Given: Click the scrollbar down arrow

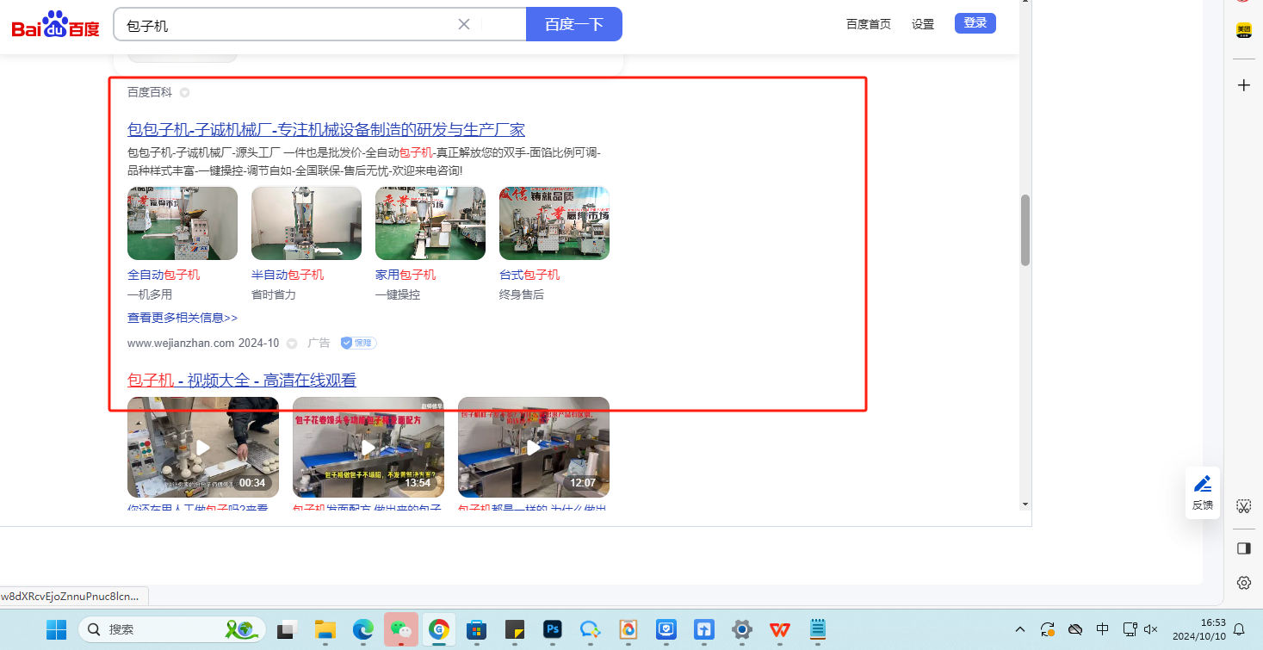Looking at the screenshot, I should 1025,504.
